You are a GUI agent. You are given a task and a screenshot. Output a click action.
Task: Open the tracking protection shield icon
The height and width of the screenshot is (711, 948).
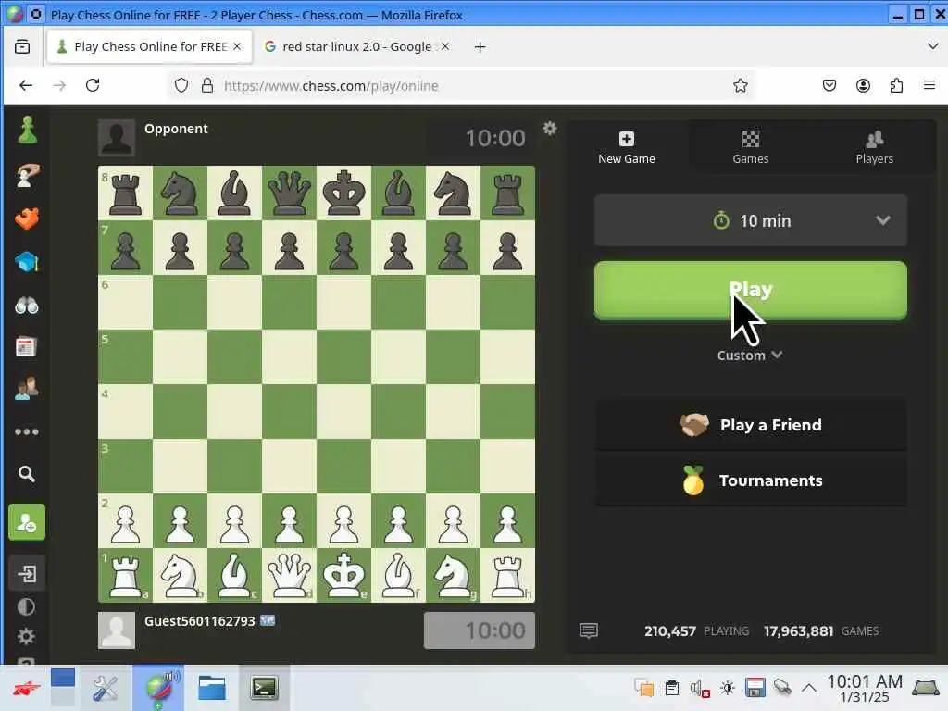pyautogui.click(x=181, y=85)
